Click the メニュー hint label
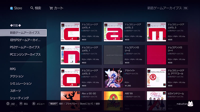Image resolution: width=200 pixels, height=112 pixels. tap(40, 104)
